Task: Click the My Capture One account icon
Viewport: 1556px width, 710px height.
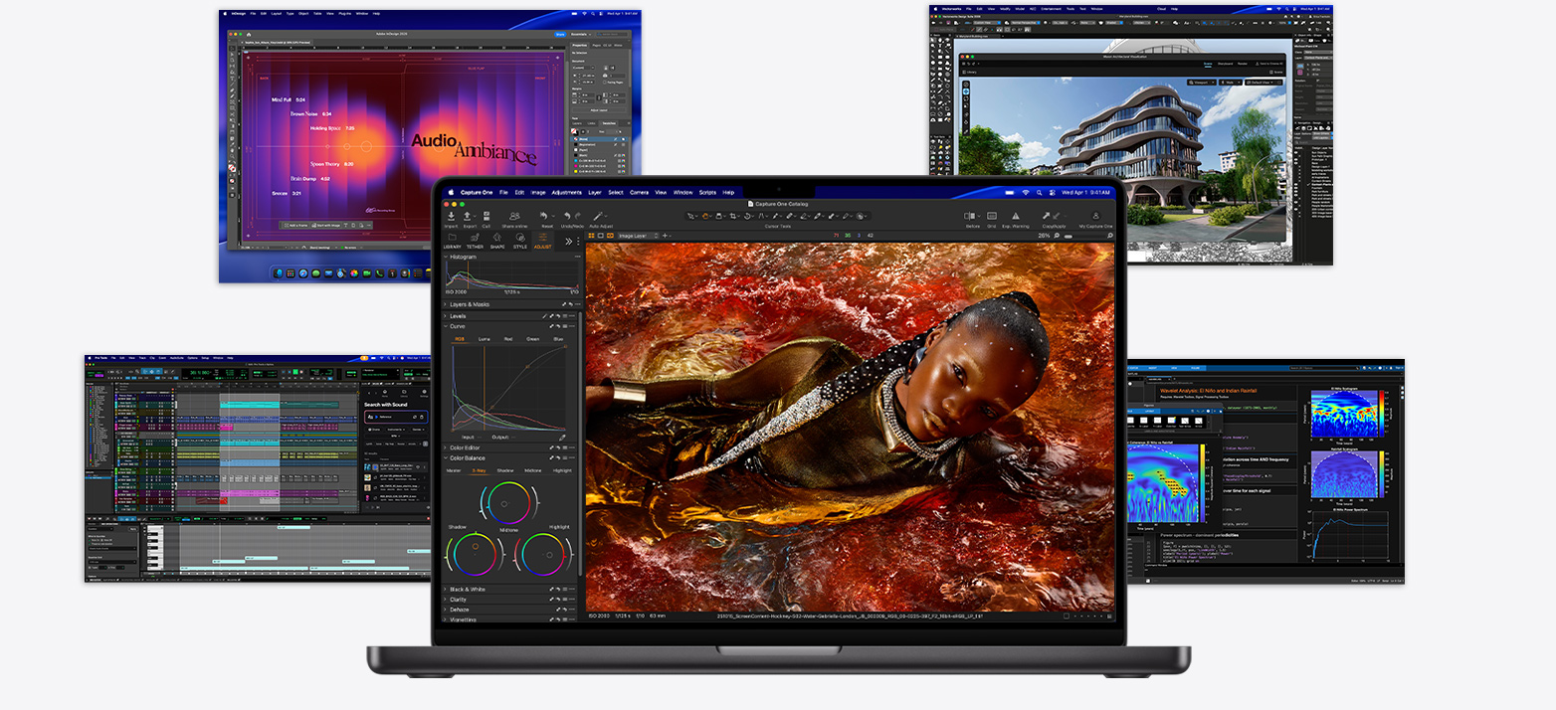Action: coord(1095,216)
